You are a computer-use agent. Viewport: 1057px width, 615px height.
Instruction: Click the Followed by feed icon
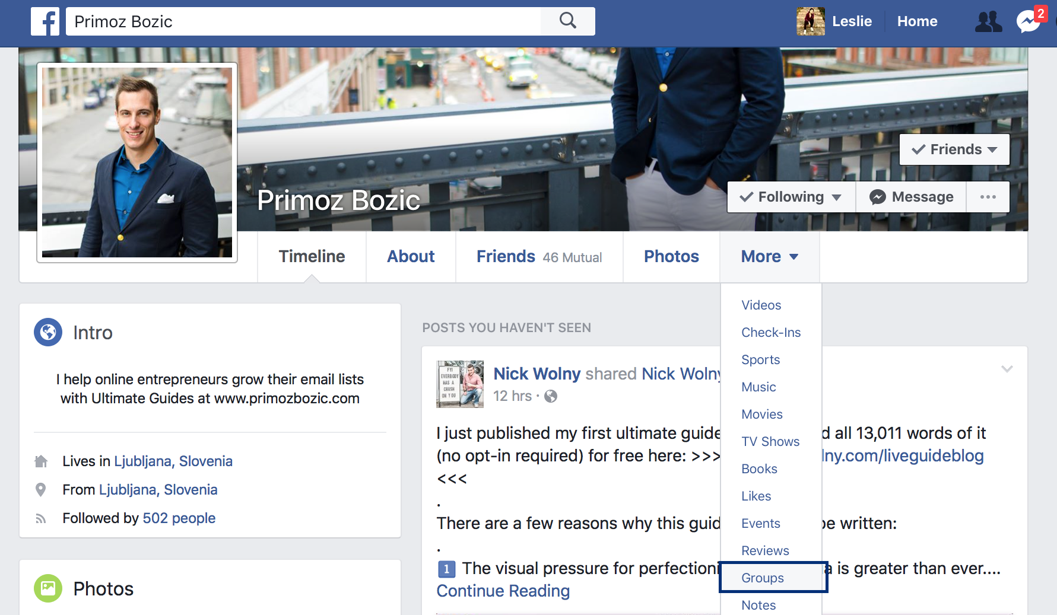tap(41, 518)
